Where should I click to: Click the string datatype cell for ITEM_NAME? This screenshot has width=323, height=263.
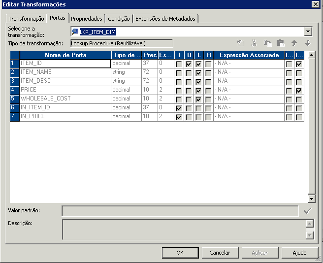click(x=126, y=73)
